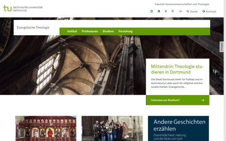226x141 pixels.
Task: Open the red iconostasis thumbnail
Action: tap(46, 128)
